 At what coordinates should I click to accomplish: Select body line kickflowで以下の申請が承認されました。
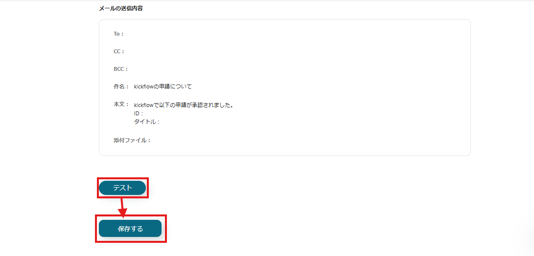(x=184, y=105)
